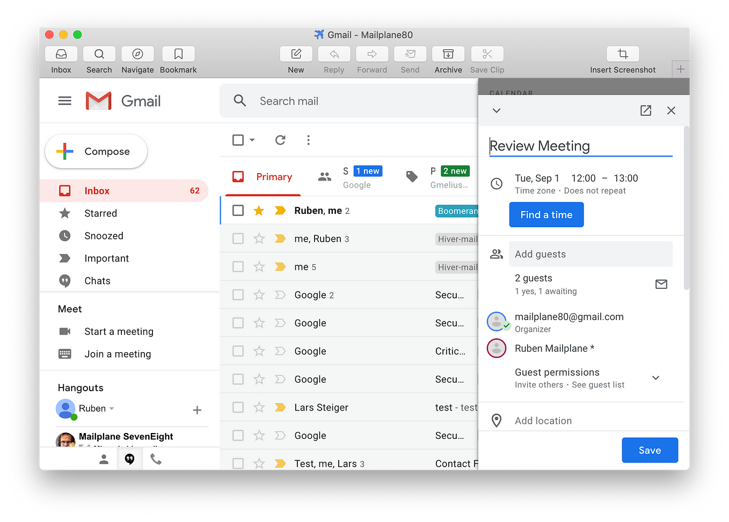Open the Navigate compass tool
Screen dimensions: 729x522
[137, 54]
